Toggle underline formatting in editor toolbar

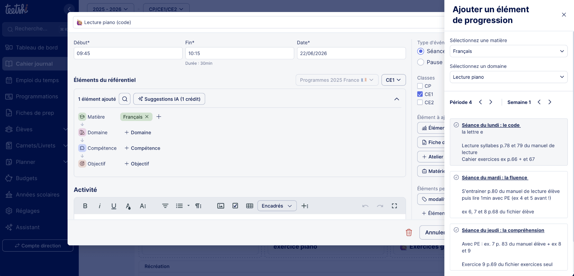pyautogui.click(x=114, y=206)
